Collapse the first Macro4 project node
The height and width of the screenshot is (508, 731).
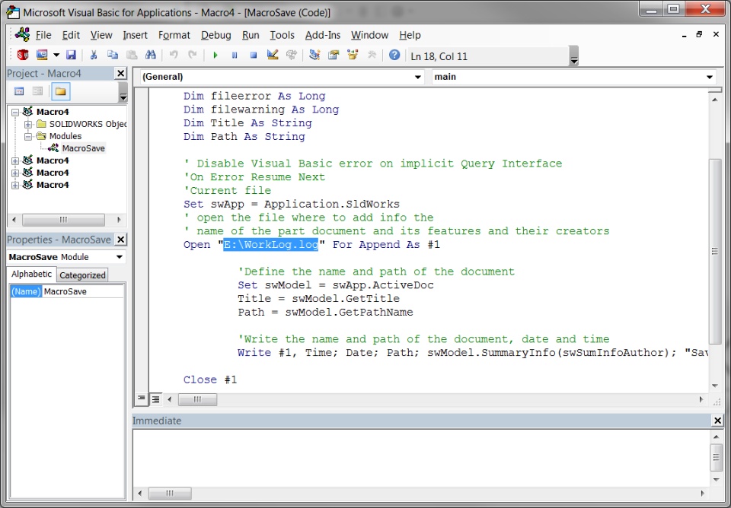(15, 112)
